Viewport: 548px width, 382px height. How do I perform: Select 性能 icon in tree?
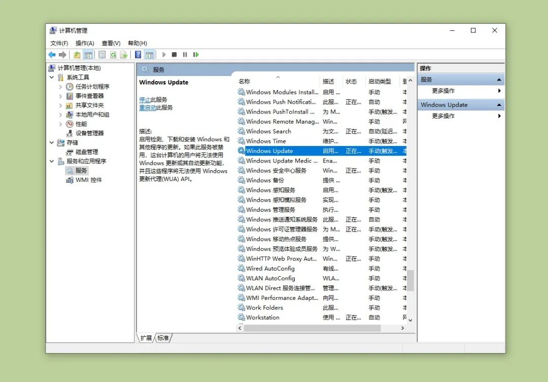(x=70, y=124)
